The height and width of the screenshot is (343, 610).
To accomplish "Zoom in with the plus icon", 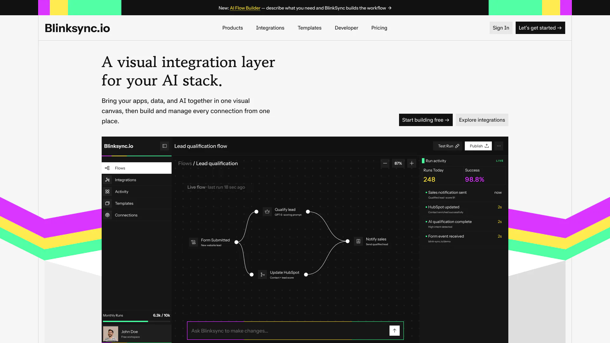I will coord(412,163).
